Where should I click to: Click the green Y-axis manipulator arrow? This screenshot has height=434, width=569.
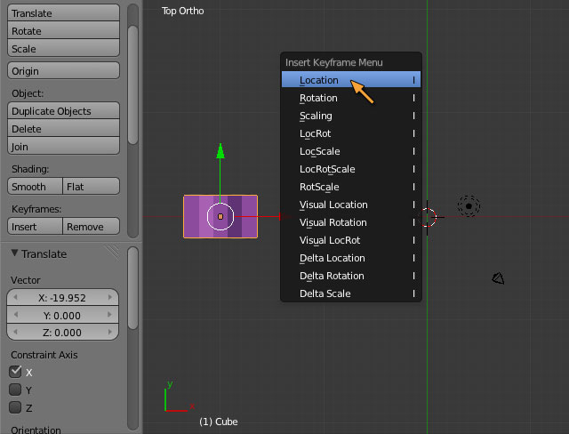point(220,151)
